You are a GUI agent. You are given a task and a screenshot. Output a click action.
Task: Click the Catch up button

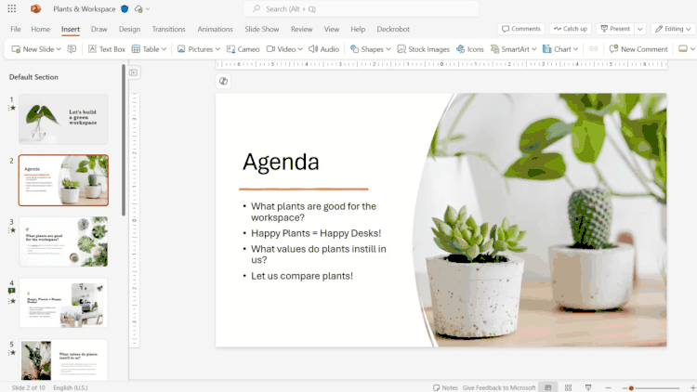tap(570, 29)
